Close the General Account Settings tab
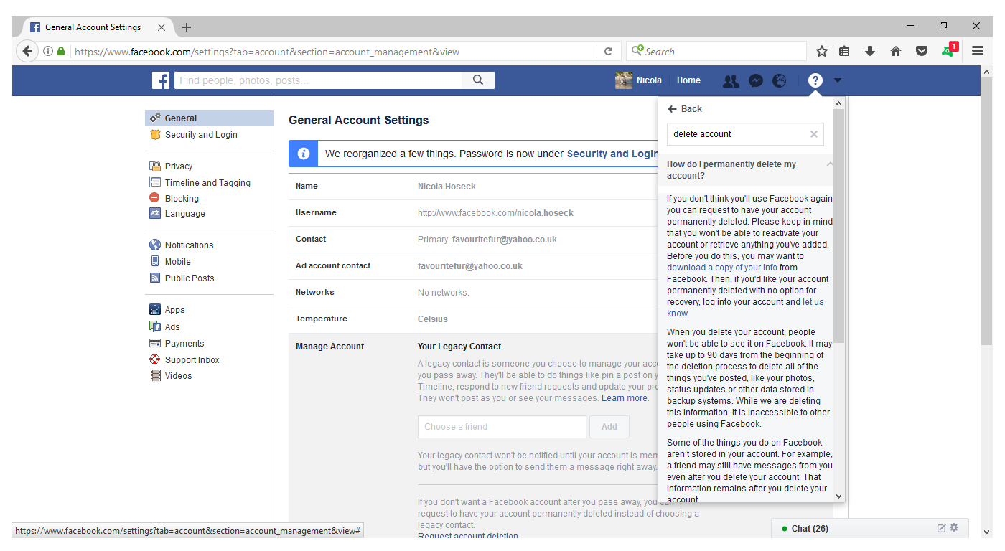The width and height of the screenshot is (1005, 551). coord(162,27)
